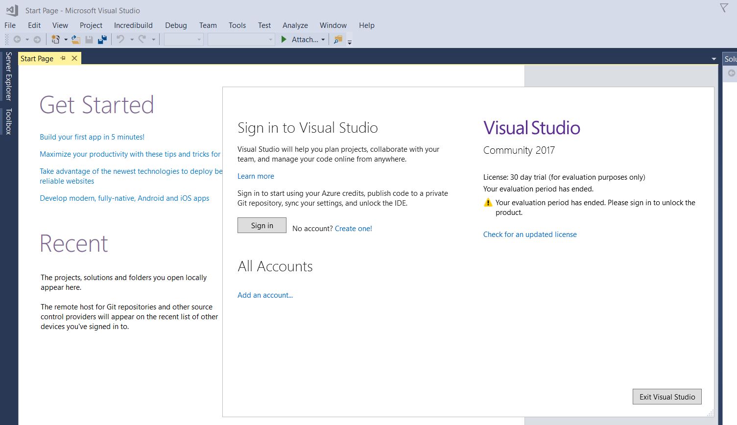Image resolution: width=737 pixels, height=425 pixels.
Task: Open the Test menu
Action: [264, 25]
